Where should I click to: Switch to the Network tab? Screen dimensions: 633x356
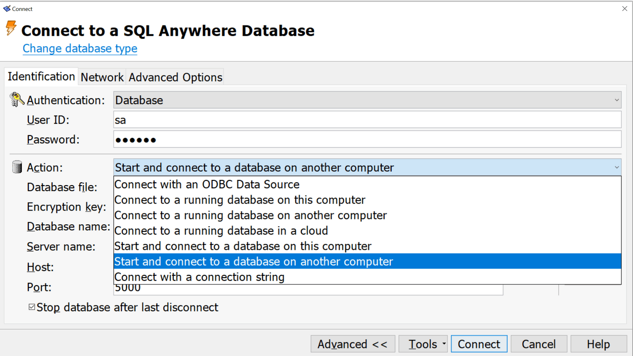[x=102, y=77]
